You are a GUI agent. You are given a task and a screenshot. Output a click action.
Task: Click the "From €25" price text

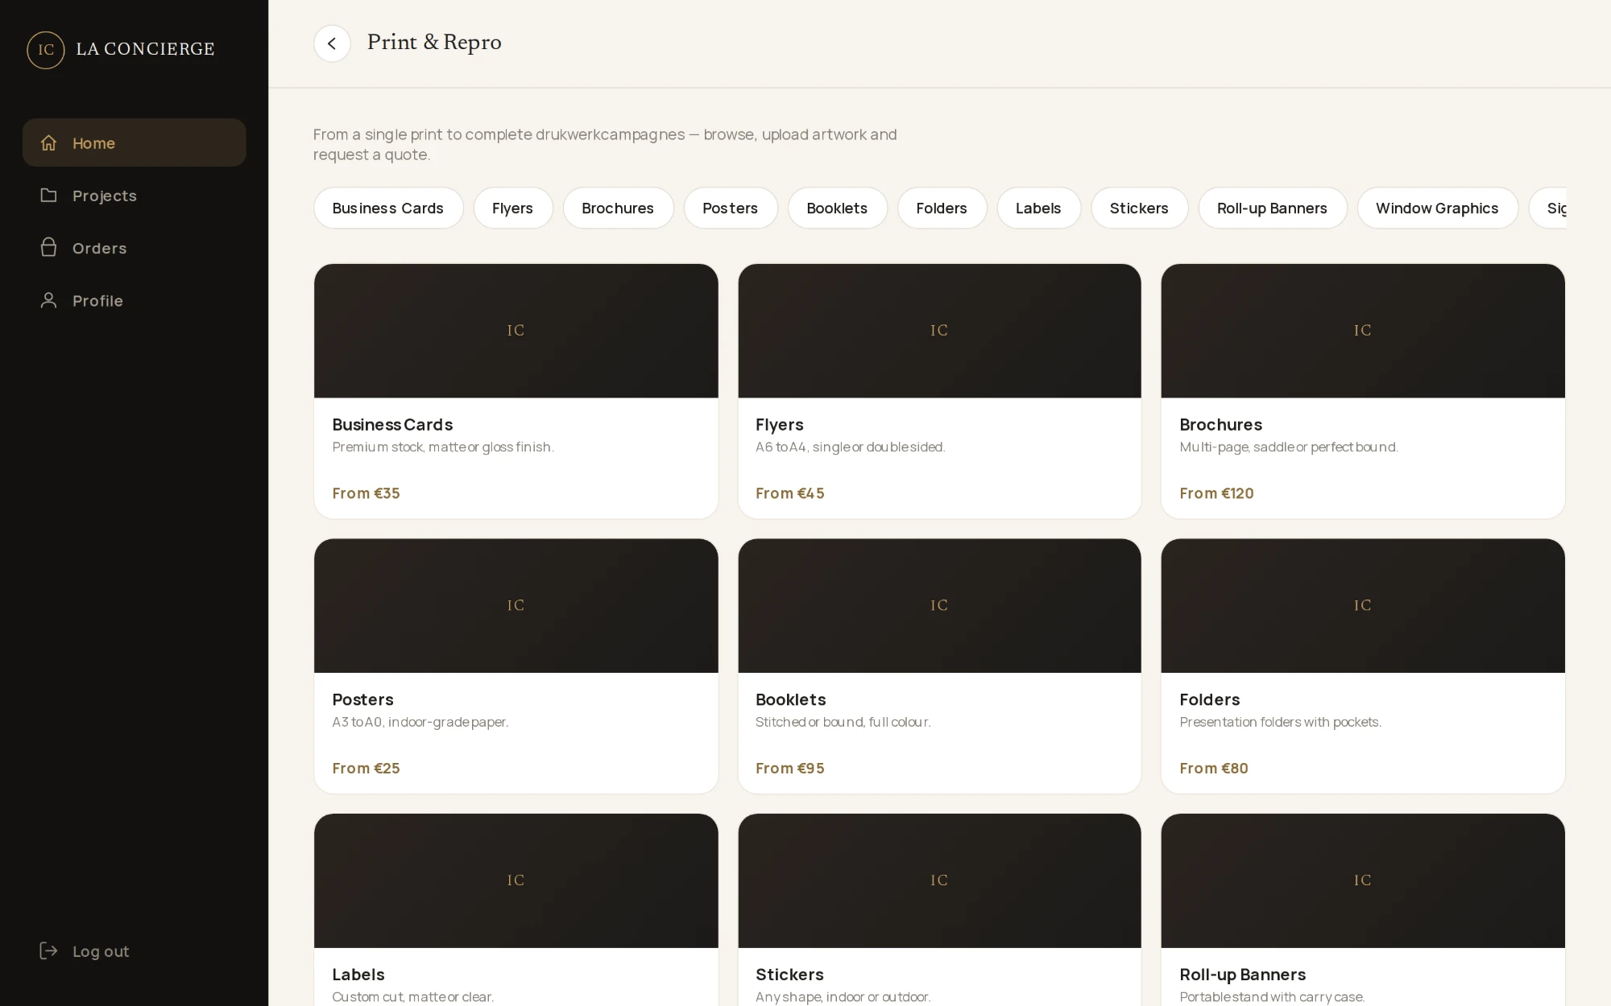[366, 769]
